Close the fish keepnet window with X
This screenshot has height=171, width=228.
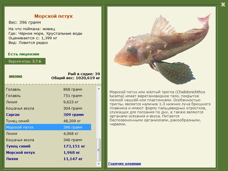[223, 4]
